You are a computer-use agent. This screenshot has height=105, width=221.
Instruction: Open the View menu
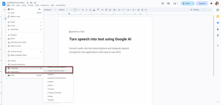[x=18, y=5]
